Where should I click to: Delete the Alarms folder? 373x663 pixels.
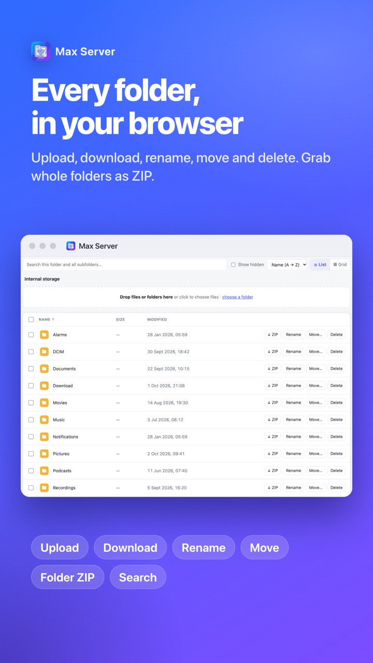337,335
